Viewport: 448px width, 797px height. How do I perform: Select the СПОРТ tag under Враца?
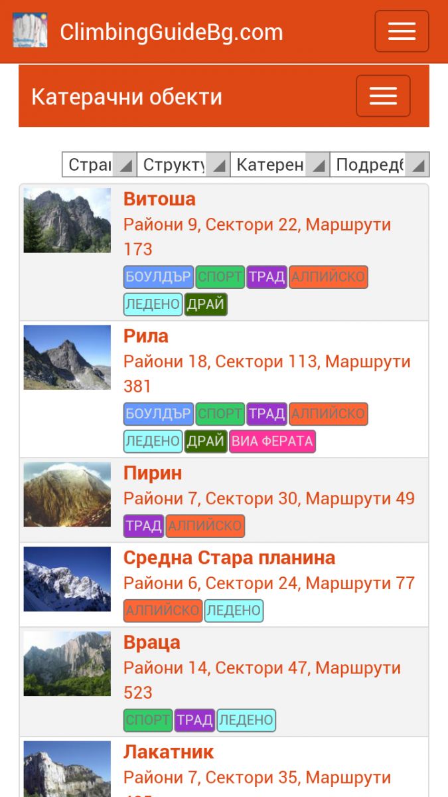click(x=147, y=720)
